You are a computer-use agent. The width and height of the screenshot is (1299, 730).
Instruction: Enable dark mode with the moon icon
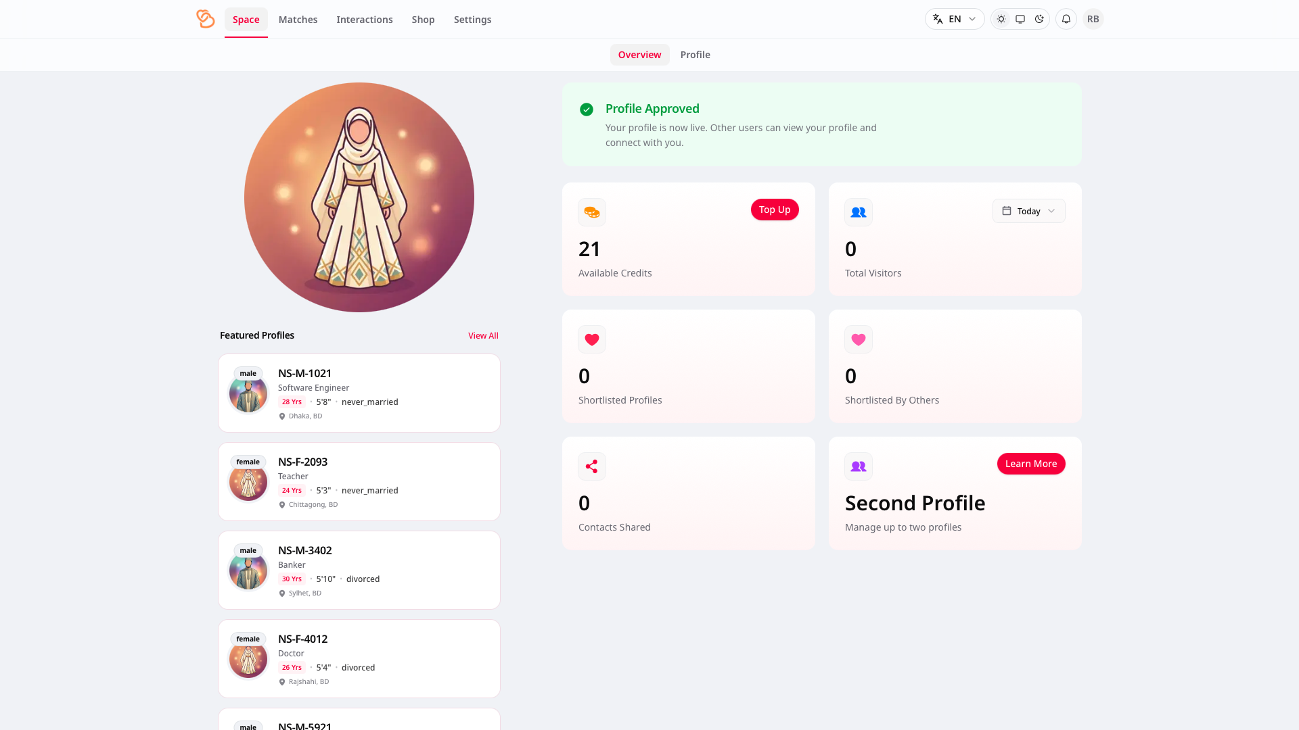pos(1039,19)
